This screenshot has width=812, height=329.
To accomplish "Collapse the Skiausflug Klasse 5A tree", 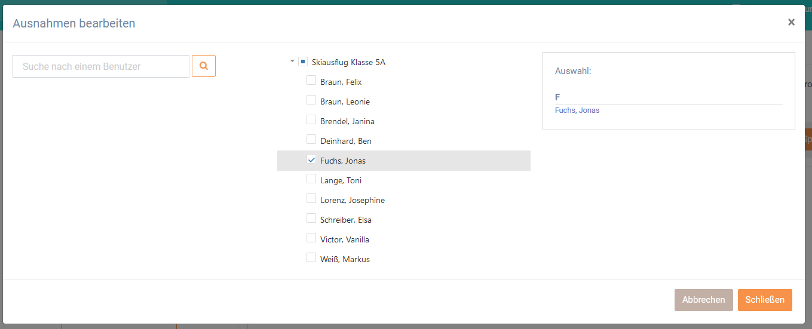I will (292, 62).
